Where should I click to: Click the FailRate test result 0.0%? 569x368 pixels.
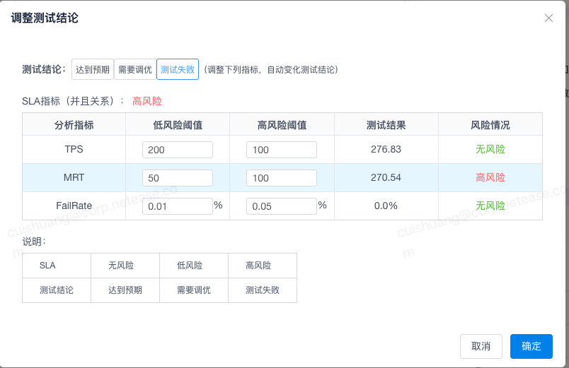386,206
